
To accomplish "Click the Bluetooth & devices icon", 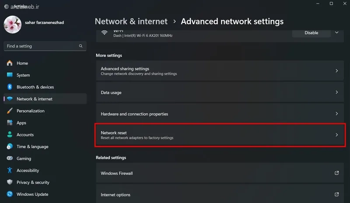I will (10, 87).
